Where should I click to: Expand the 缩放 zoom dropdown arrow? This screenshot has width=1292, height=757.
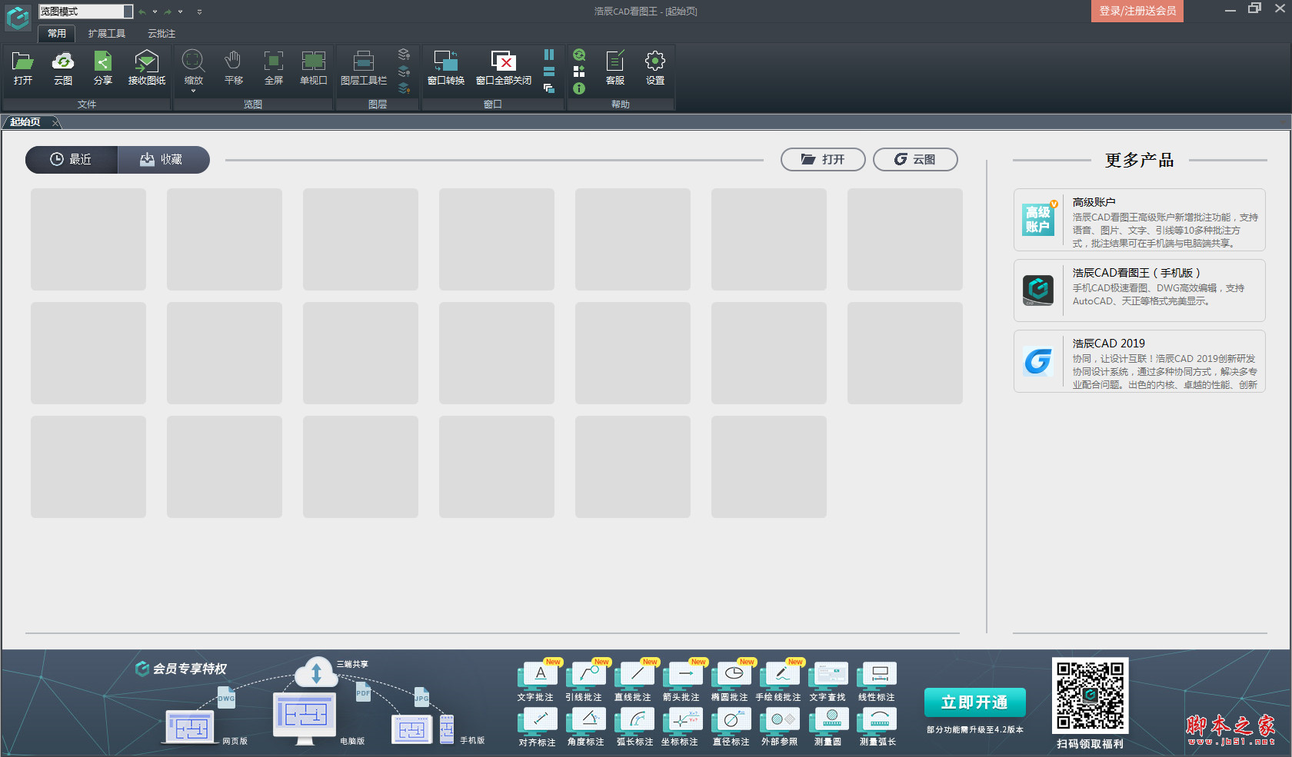pyautogui.click(x=193, y=91)
